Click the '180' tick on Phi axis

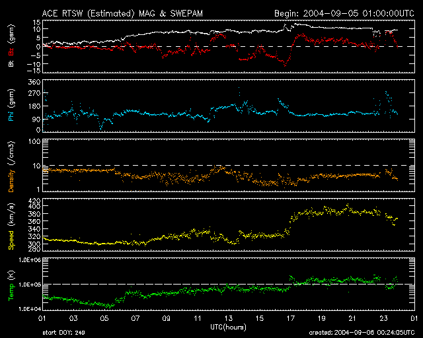34,106
